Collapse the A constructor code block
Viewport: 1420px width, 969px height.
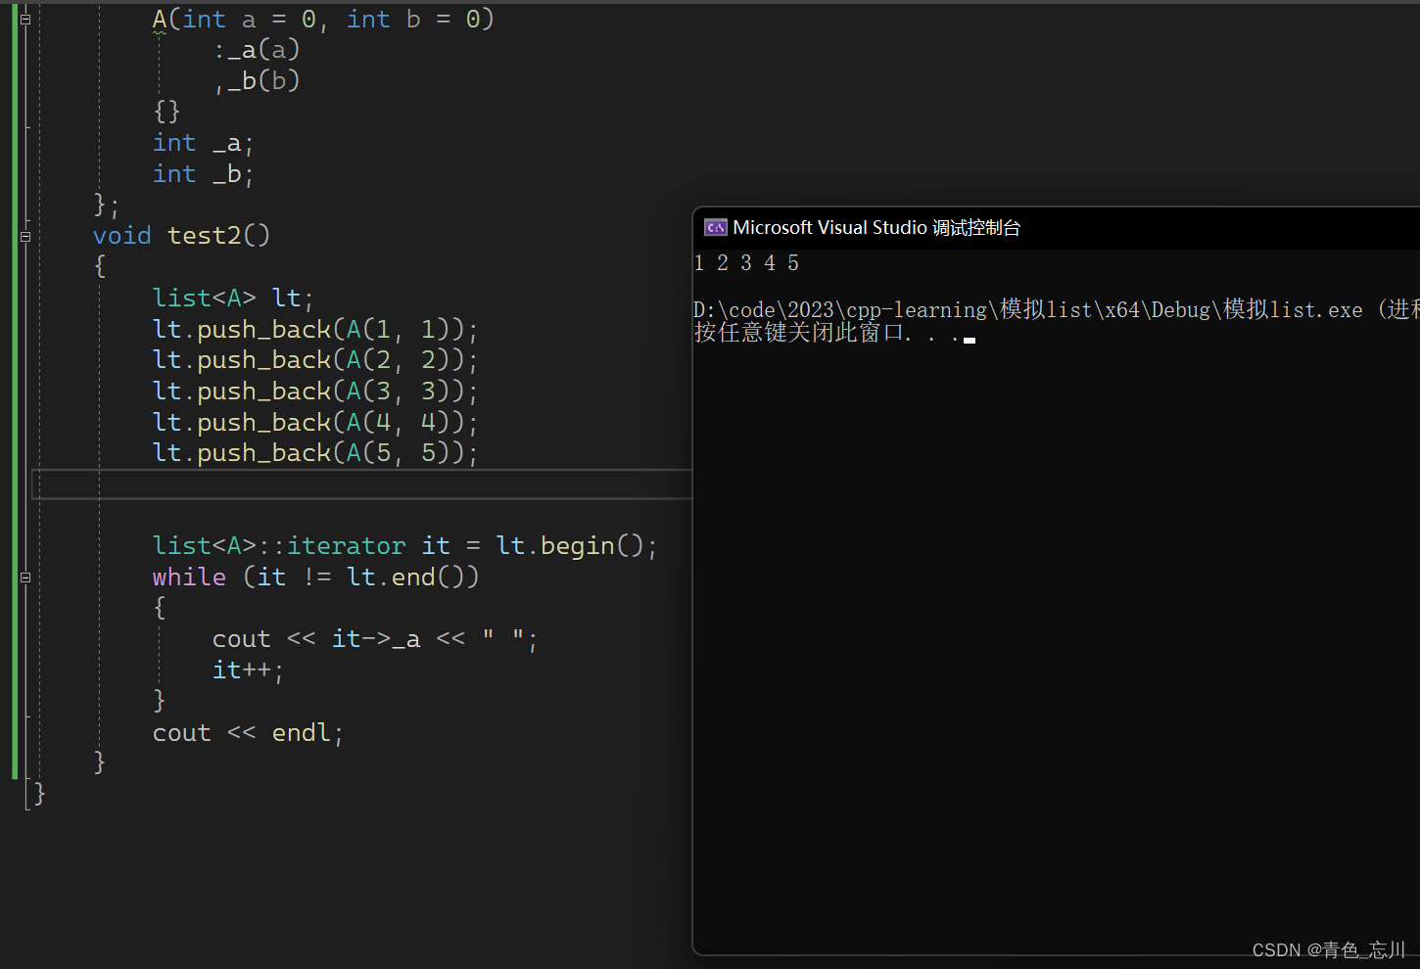point(25,19)
